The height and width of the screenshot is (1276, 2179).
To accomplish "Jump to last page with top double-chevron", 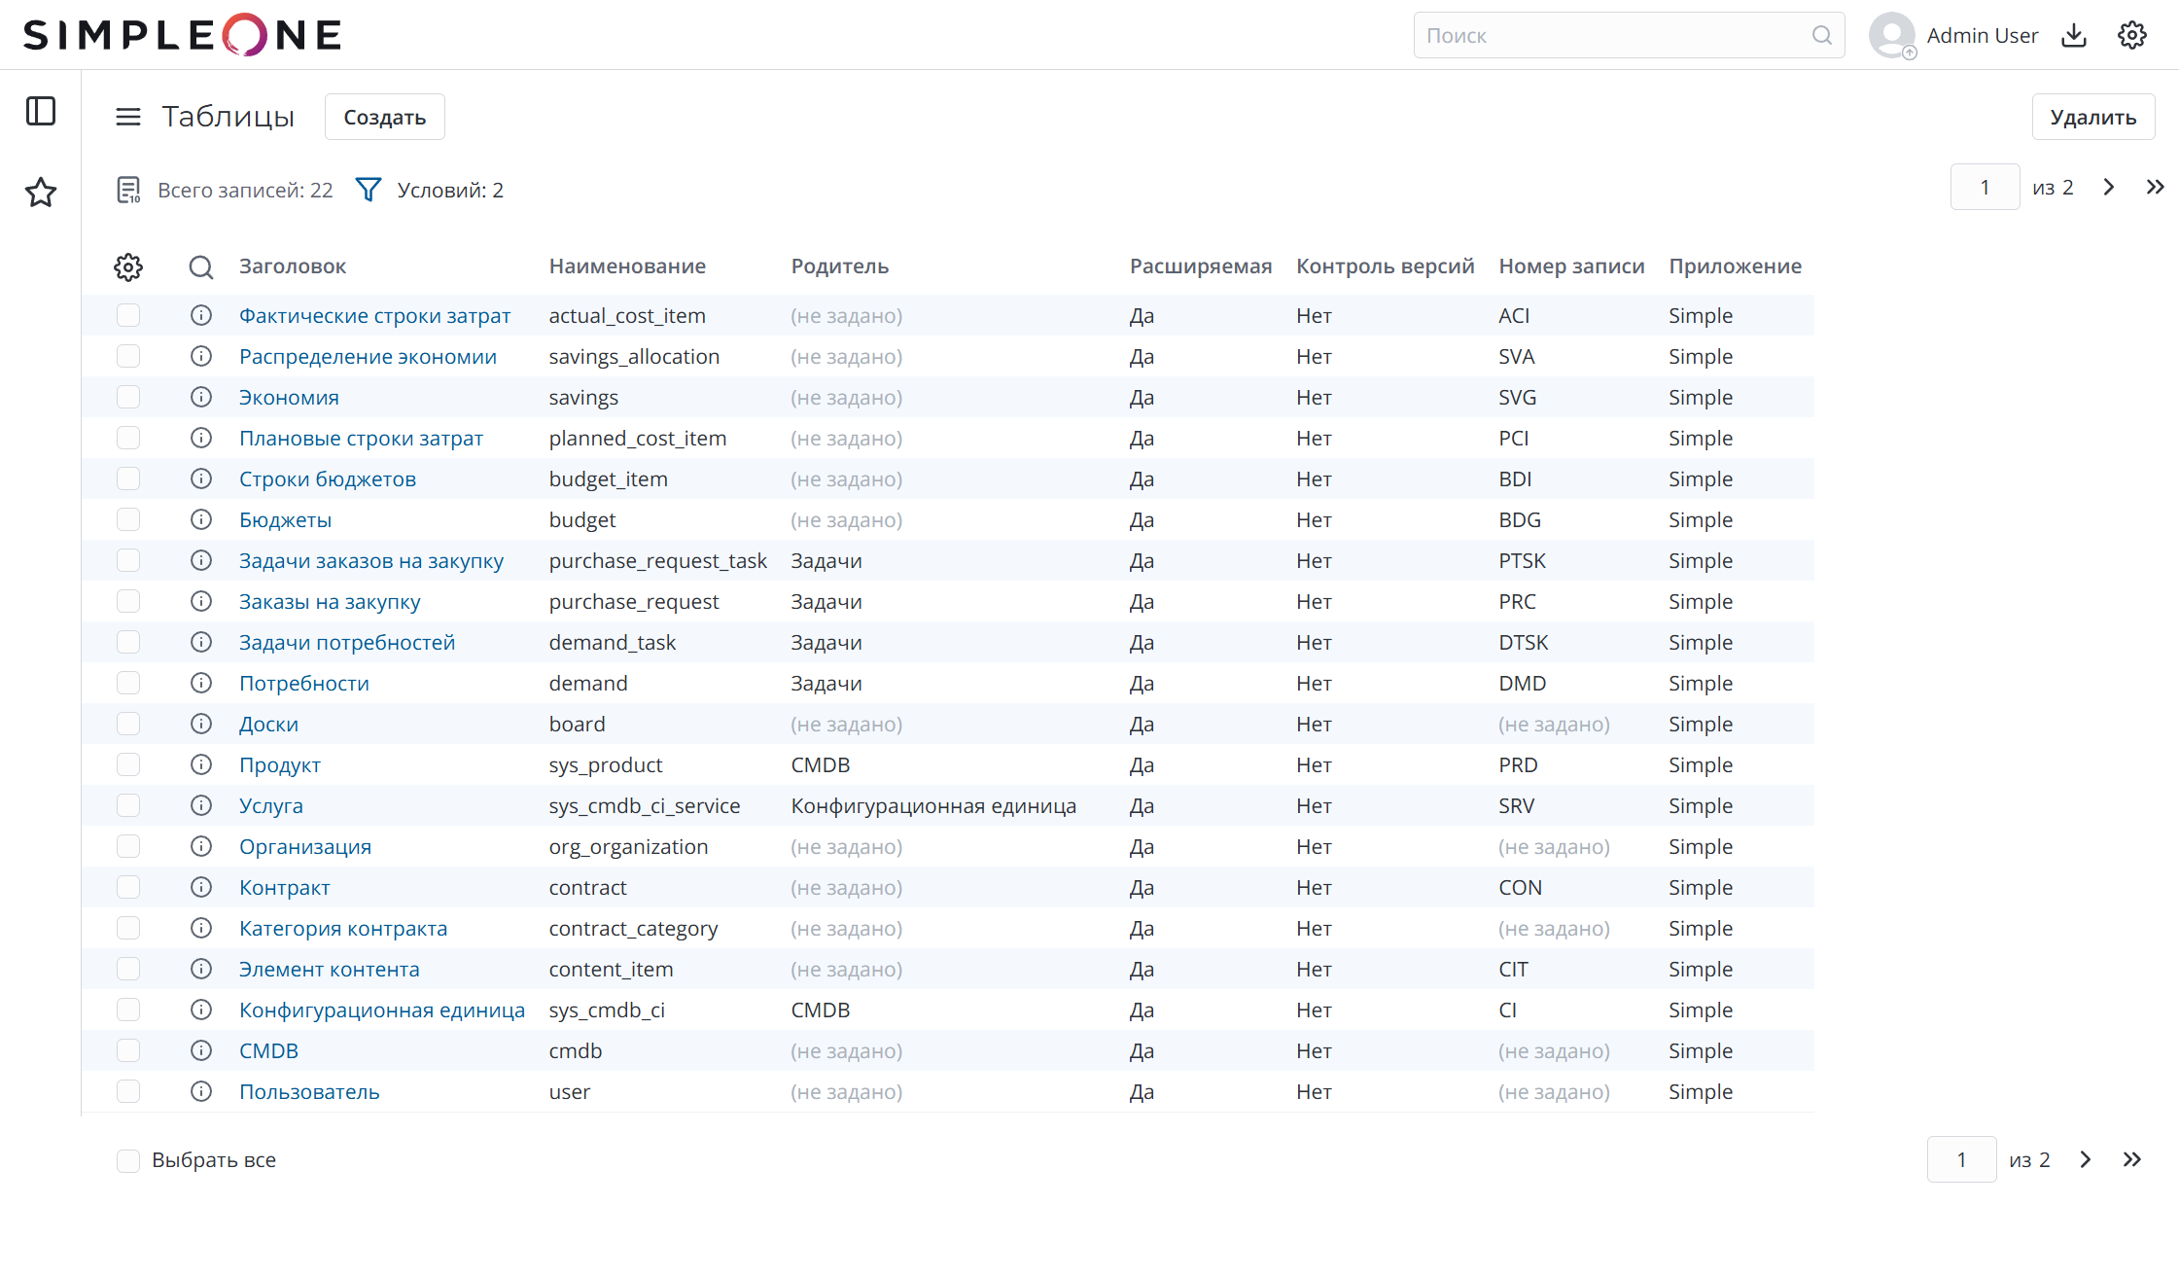I will tap(2155, 187).
